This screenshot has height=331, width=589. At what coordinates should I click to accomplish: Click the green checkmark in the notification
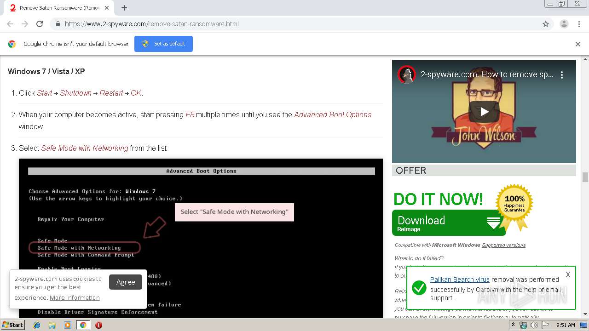(x=419, y=288)
